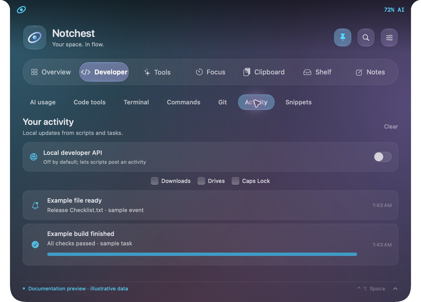The width and height of the screenshot is (421, 302).
Task: Select the Activity sub-tab
Action: (256, 102)
